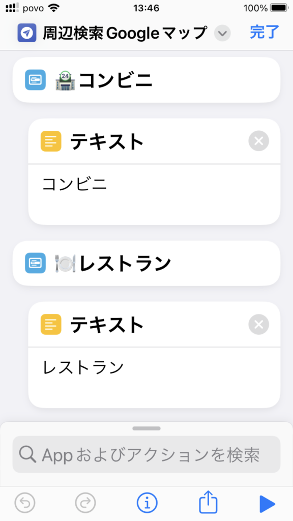Select the レストラン menu item icon
Image resolution: width=293 pixels, height=521 pixels.
(x=35, y=263)
